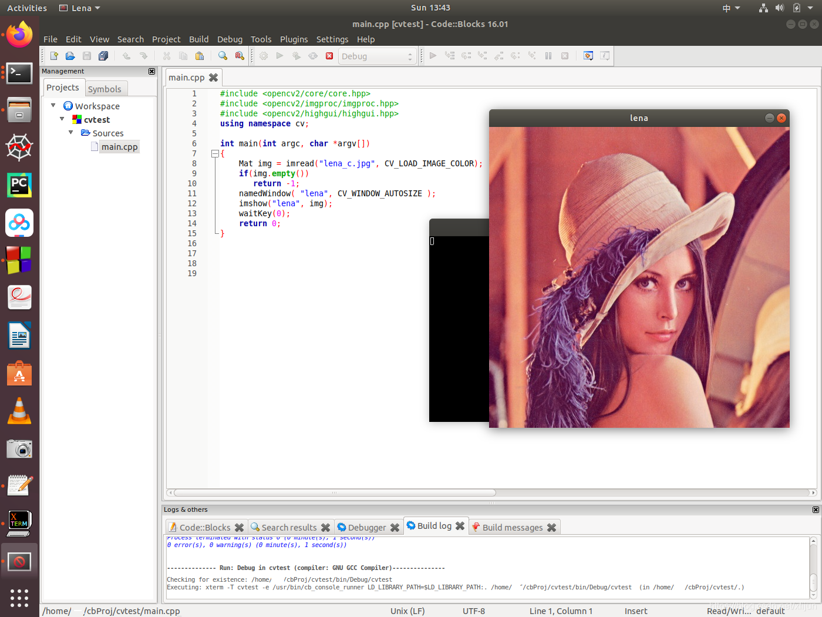Collapse the Sources folder node
This screenshot has height=617, width=822.
point(71,133)
